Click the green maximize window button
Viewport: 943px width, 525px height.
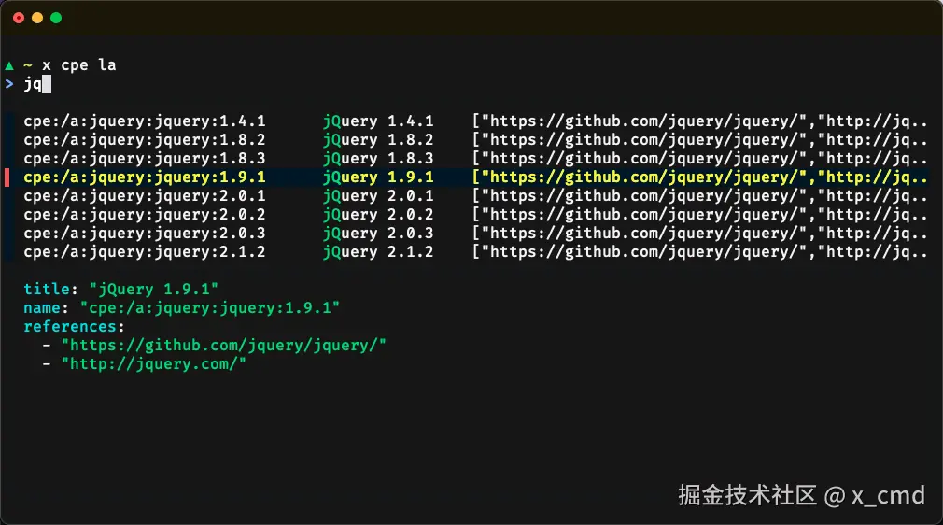point(56,18)
